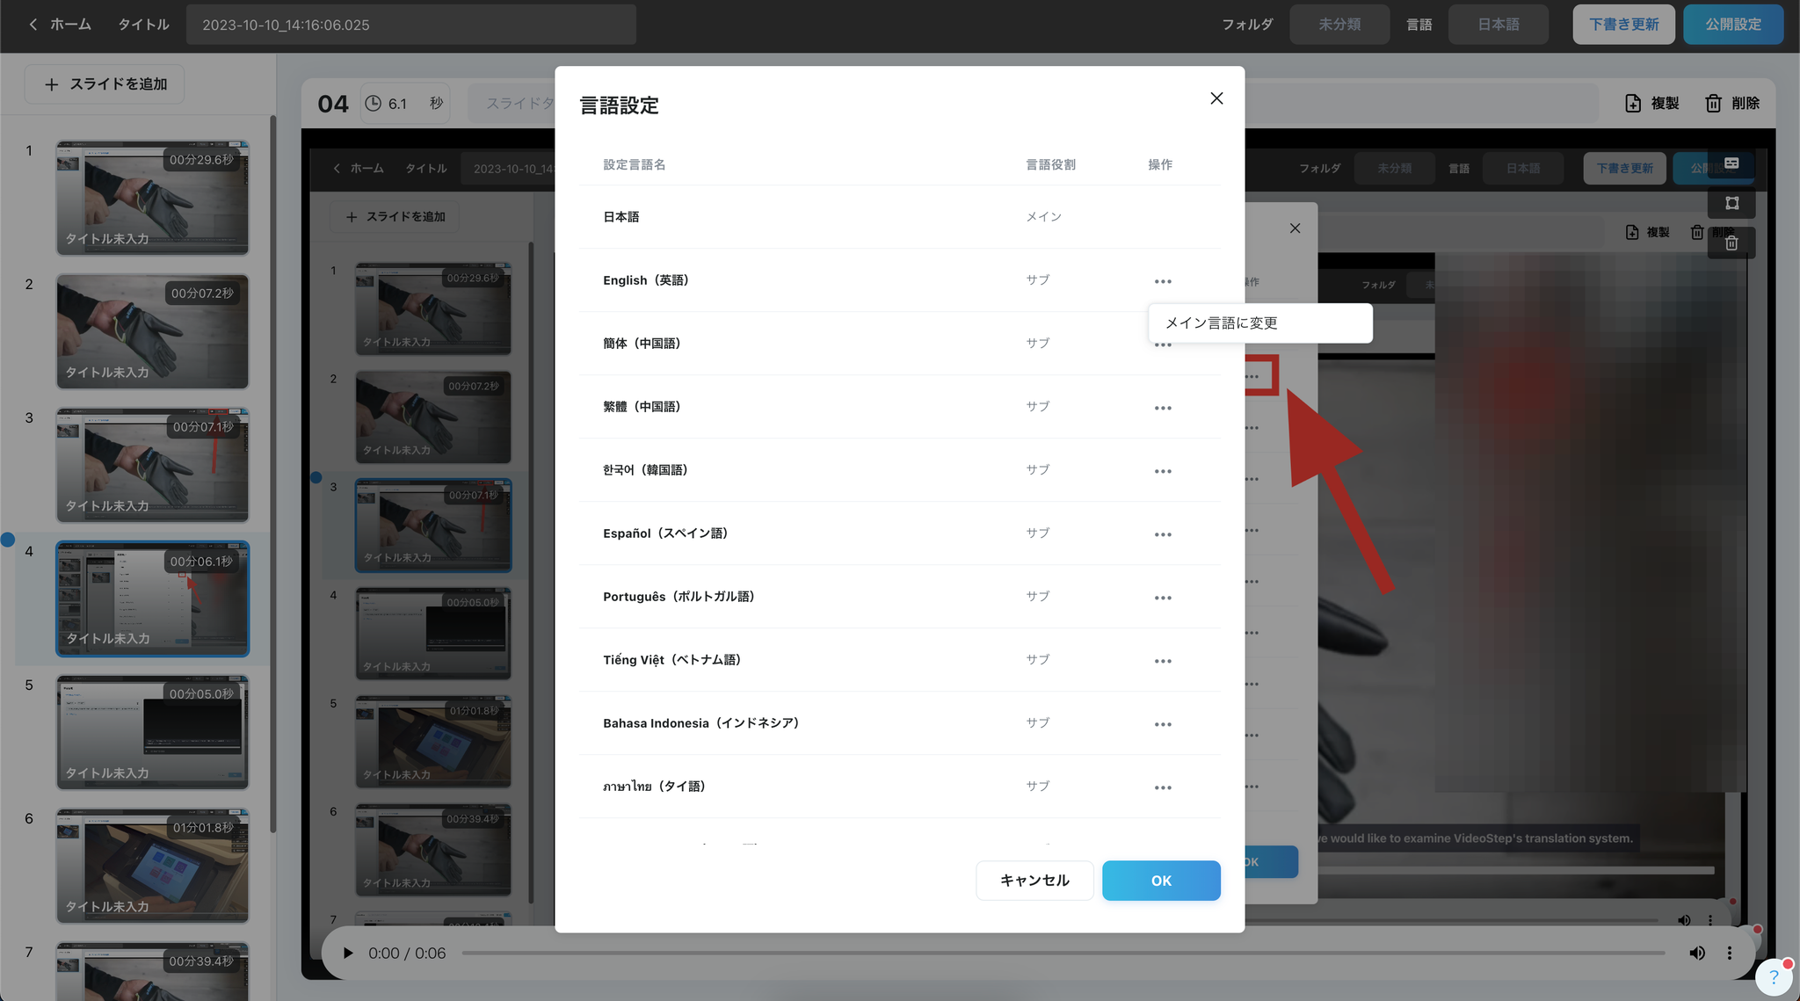
Task: Open the 日本語 language dropdown
Action: 1498,25
